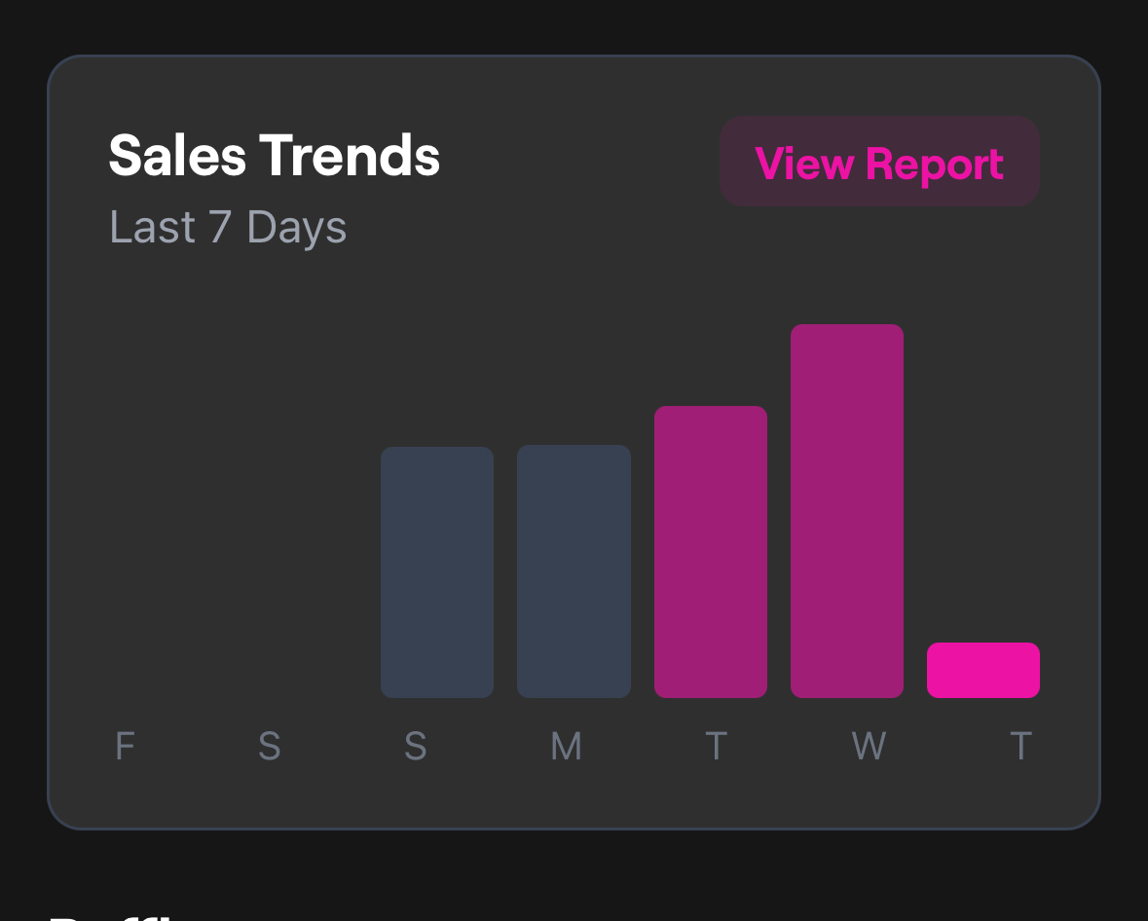Click the last T label for Thursday
1148x921 pixels.
(x=1020, y=747)
